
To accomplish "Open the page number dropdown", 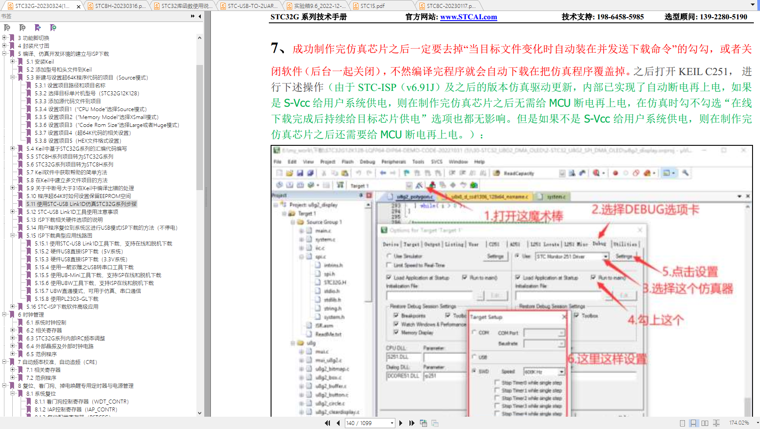I will point(392,423).
